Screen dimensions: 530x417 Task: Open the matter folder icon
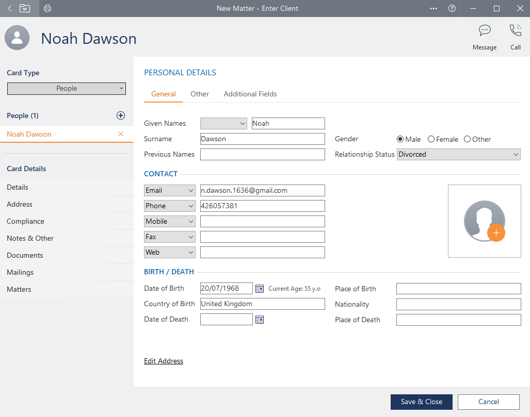pos(25,8)
